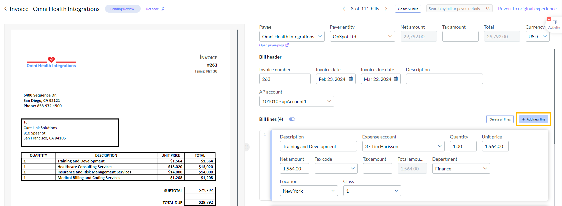Open the payee page link
This screenshot has height=206, width=562.
[x=274, y=45]
